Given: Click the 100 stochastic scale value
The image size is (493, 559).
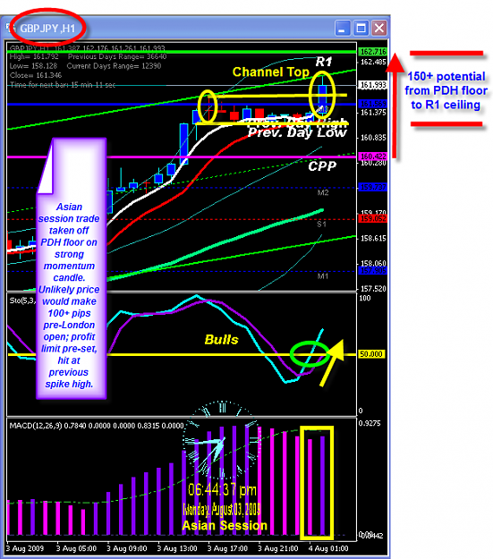Looking at the screenshot, I should click(364, 298).
